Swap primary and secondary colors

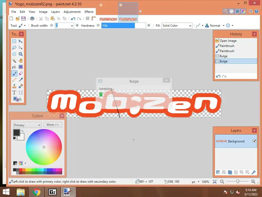pos(23,131)
